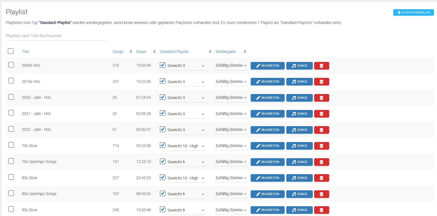Sort by Wiedergabe column arrows

coord(245,52)
